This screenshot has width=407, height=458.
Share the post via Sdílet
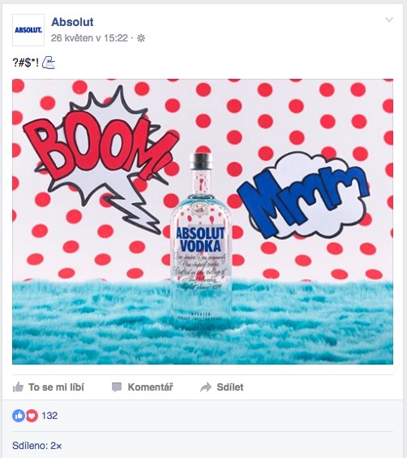click(x=222, y=387)
